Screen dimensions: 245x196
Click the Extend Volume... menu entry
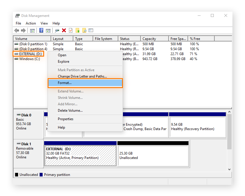tap(85, 91)
